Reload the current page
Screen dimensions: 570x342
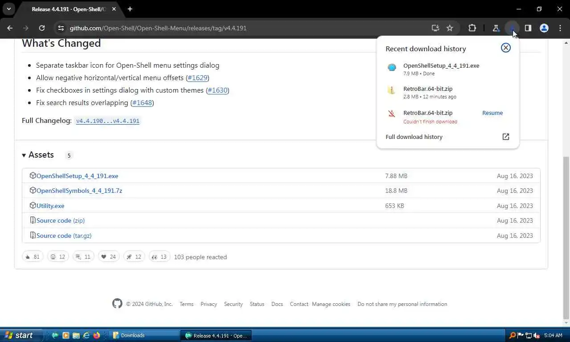pyautogui.click(x=42, y=28)
